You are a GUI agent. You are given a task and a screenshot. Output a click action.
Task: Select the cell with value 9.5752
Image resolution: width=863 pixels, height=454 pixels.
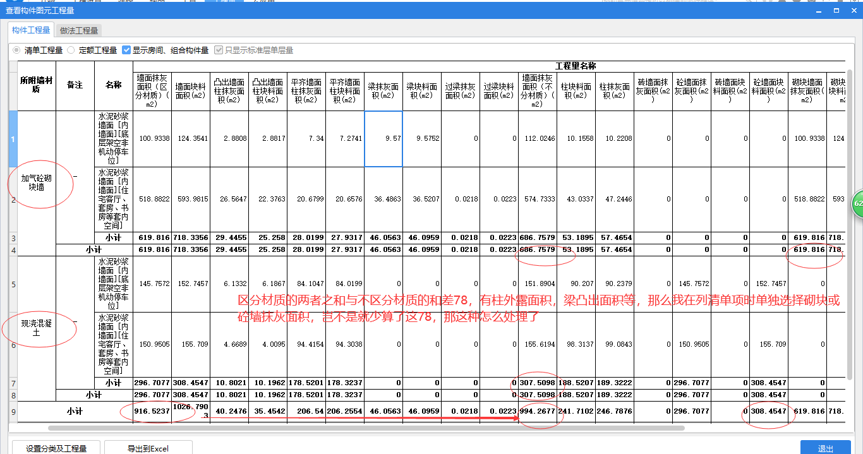point(422,138)
